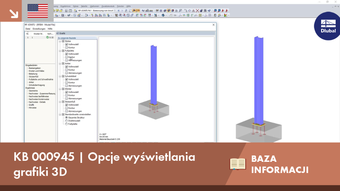The width and height of the screenshot is (340, 191).
Task: Click the diagonal arrow icon at top-left
Action: 14,14
